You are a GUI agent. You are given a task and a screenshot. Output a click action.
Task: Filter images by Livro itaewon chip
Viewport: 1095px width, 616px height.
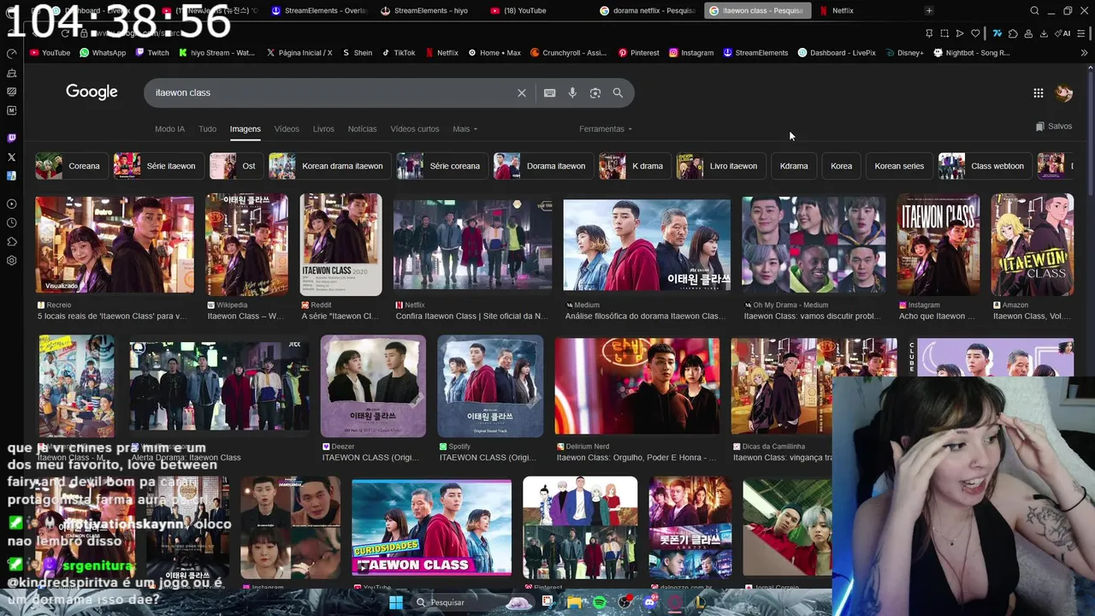click(721, 166)
